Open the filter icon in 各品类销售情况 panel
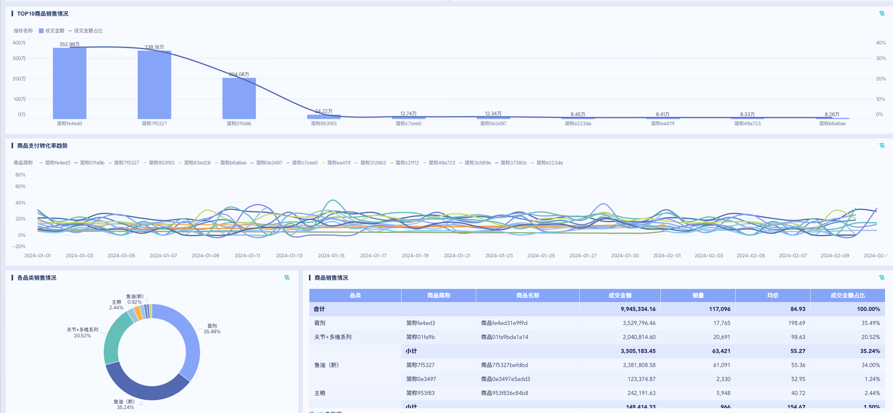The image size is (893, 413). (287, 278)
